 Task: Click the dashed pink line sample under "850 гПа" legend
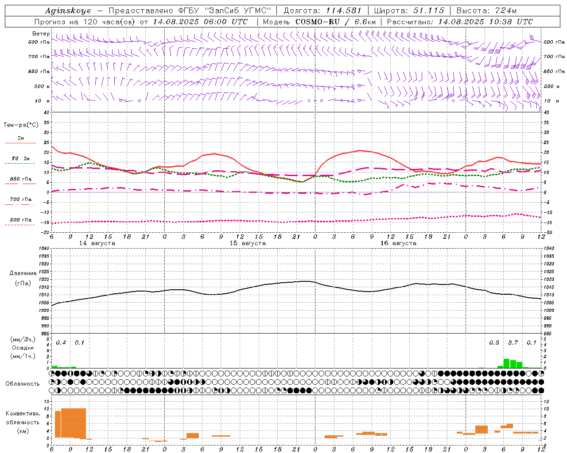coord(20,184)
